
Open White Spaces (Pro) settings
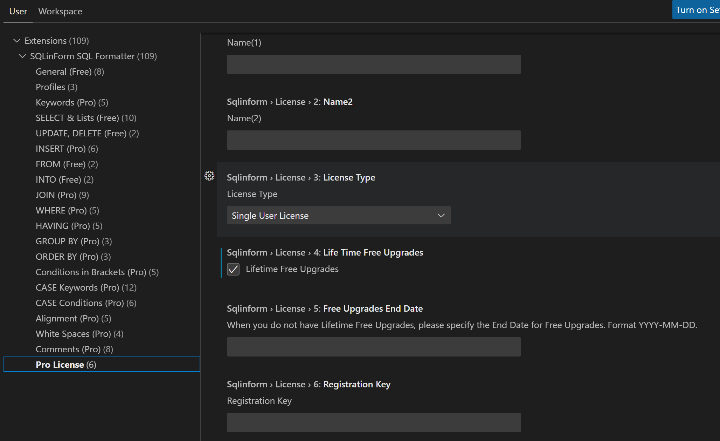coord(79,334)
